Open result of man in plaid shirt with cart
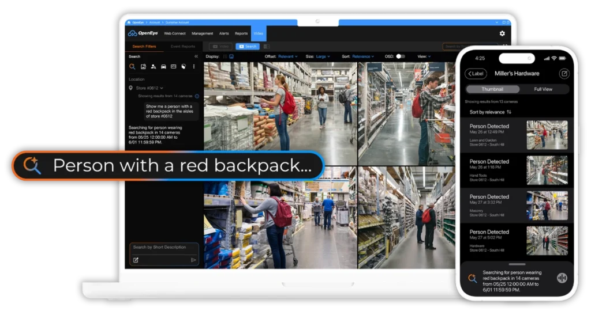 tap(407, 113)
